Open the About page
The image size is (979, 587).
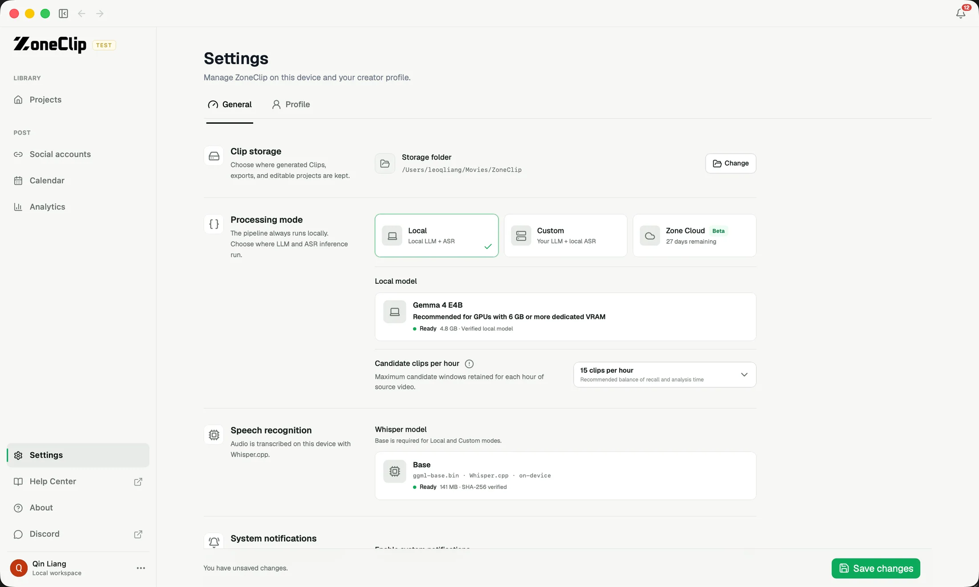click(78, 508)
